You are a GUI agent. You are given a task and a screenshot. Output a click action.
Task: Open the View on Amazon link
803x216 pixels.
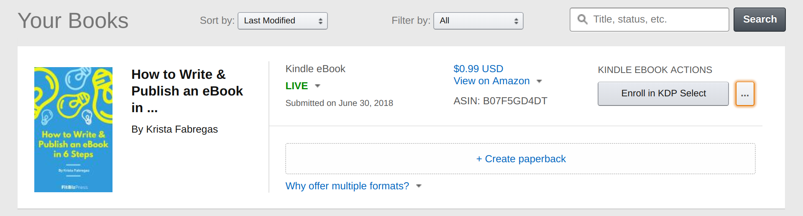coord(492,81)
